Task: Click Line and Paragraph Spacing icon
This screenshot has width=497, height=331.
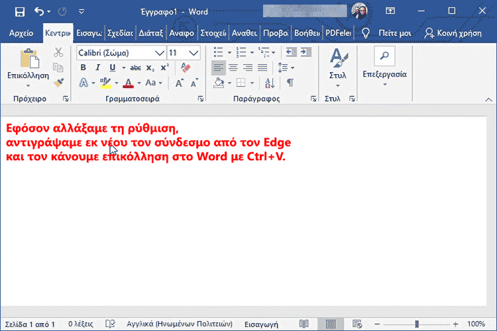Action: 283,68
